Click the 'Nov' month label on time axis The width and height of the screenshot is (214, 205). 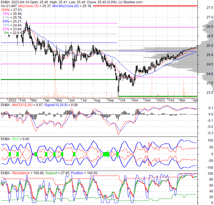tap(135, 100)
